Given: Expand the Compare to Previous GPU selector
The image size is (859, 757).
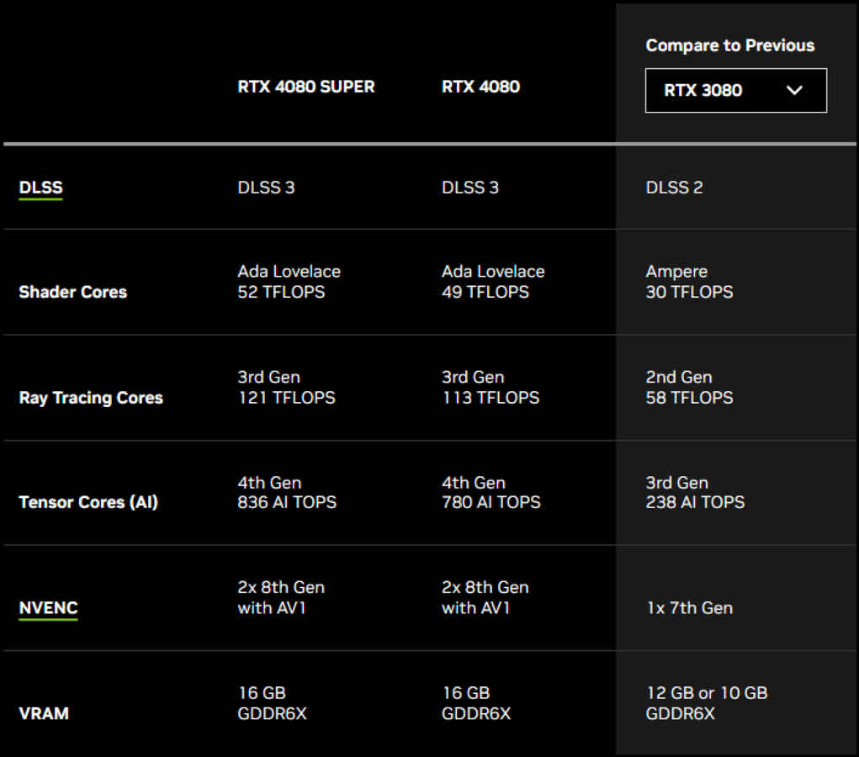Looking at the screenshot, I should click(x=735, y=90).
